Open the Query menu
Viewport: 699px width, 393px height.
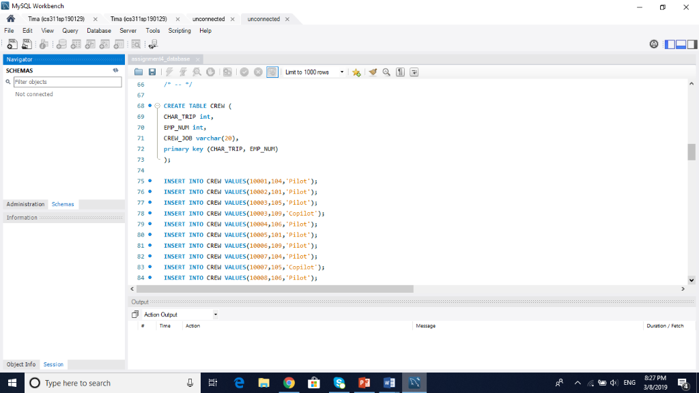click(70, 30)
